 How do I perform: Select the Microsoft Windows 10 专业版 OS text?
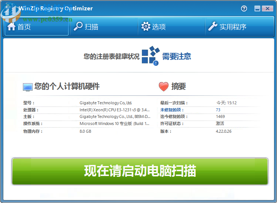point(114,124)
